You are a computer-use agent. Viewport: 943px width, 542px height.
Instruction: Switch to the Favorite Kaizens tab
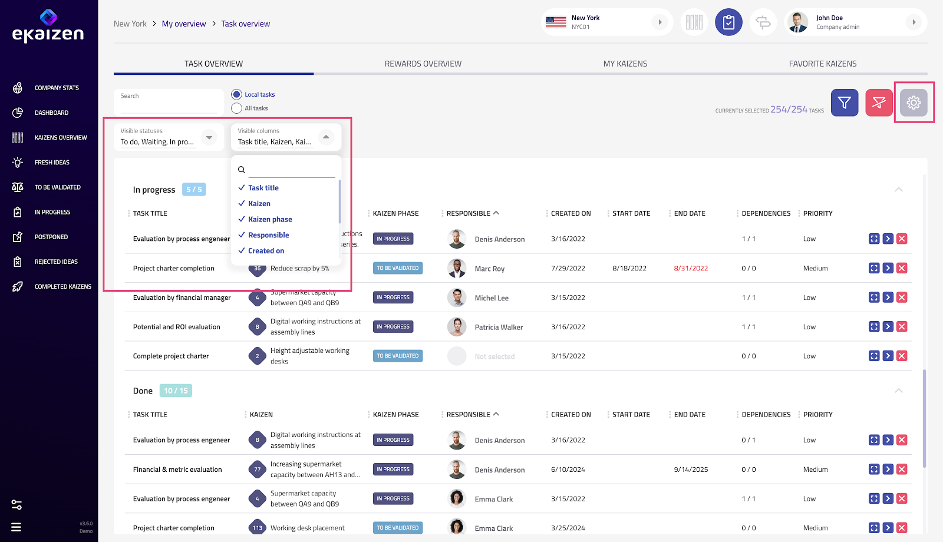(823, 64)
